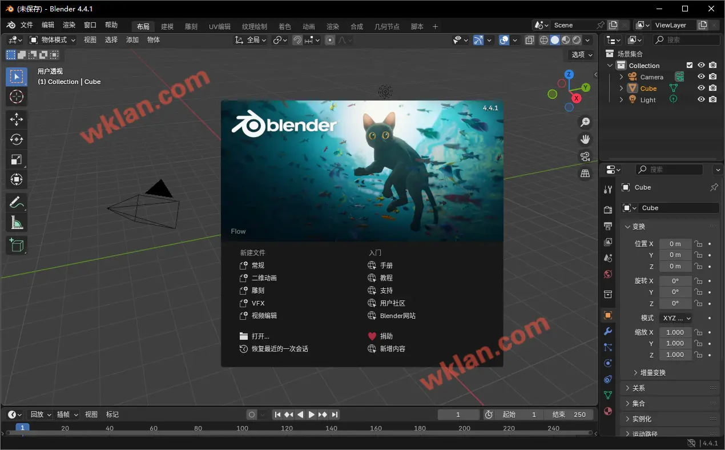Open the Edit menu
The image size is (725, 450).
pyautogui.click(x=48, y=25)
